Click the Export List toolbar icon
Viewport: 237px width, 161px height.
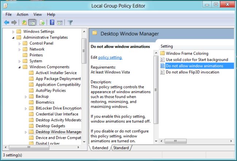pos(42,23)
